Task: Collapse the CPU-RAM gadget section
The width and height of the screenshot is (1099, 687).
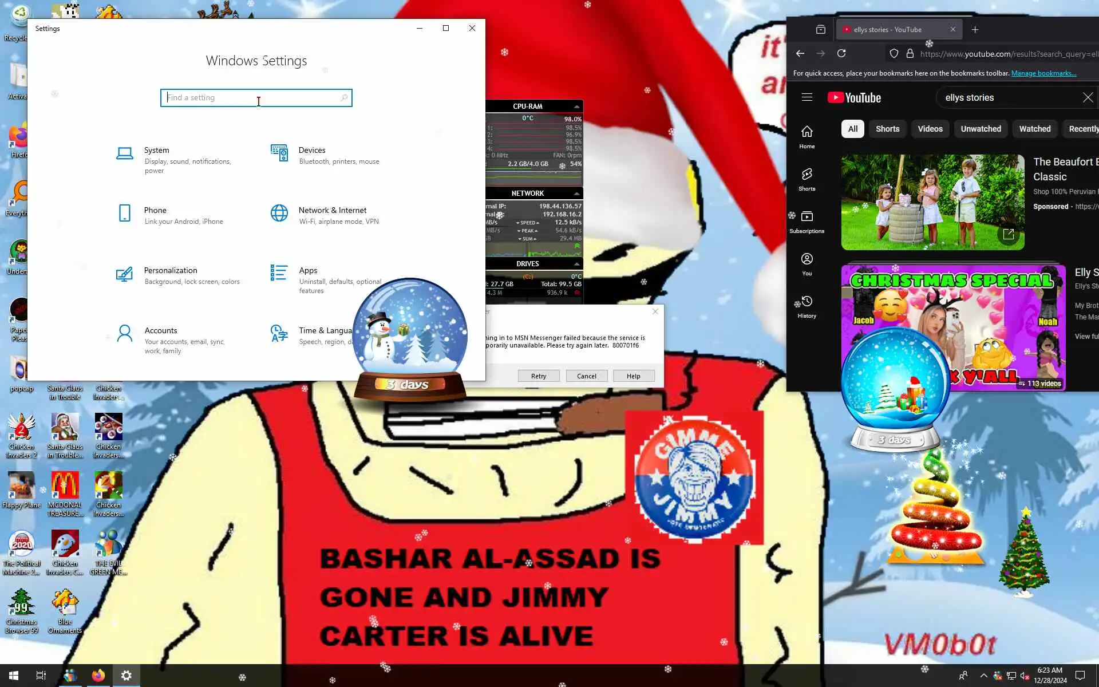Action: point(576,107)
